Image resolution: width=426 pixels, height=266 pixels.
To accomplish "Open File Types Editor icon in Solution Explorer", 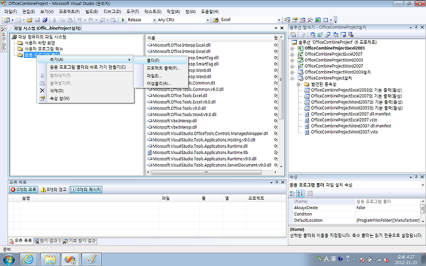I will 328,34.
